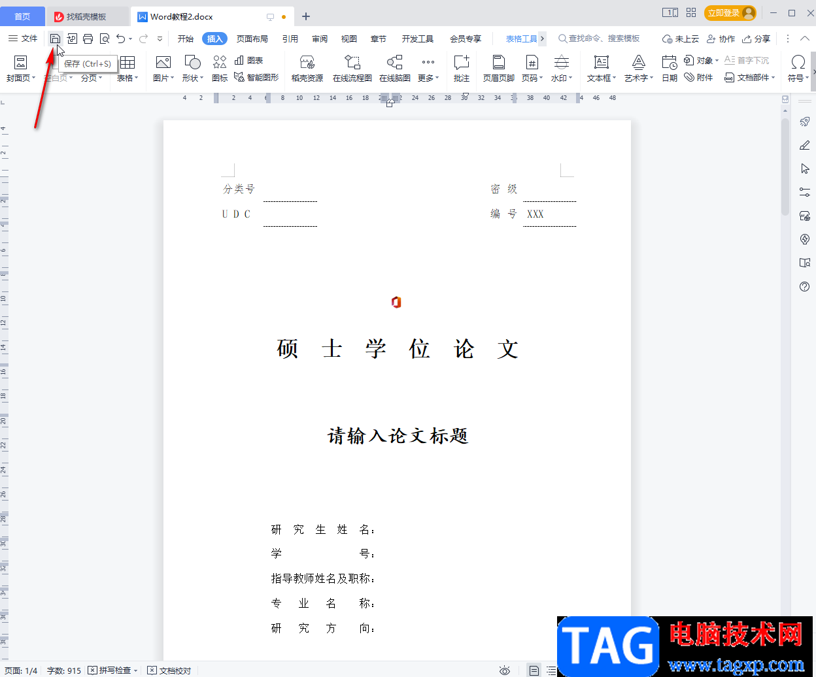Insert Date (日期)

coord(670,69)
